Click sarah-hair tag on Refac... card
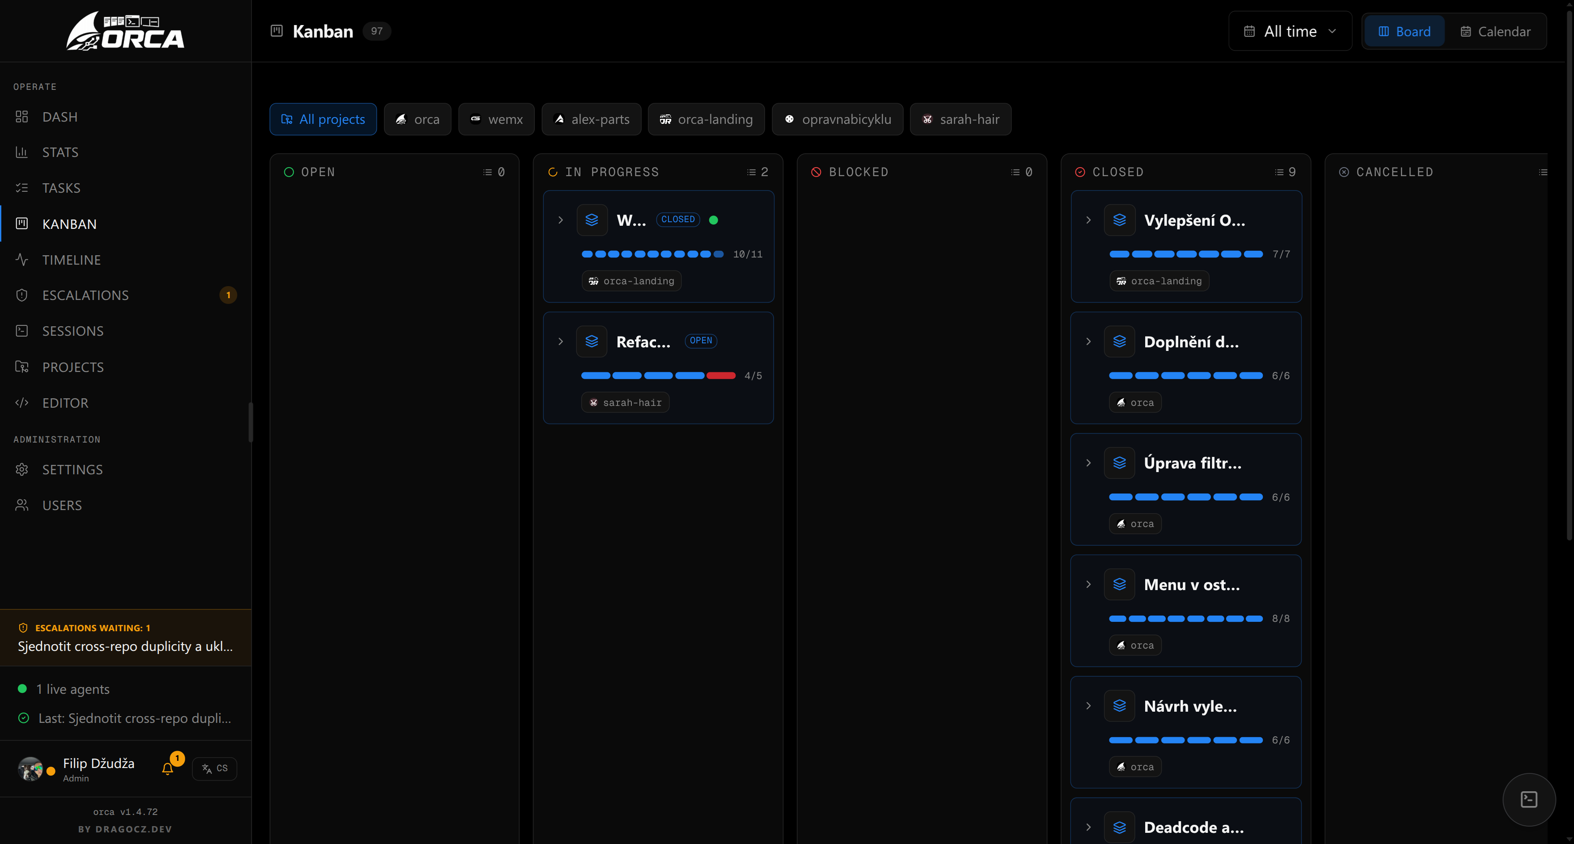The image size is (1574, 844). (x=626, y=402)
